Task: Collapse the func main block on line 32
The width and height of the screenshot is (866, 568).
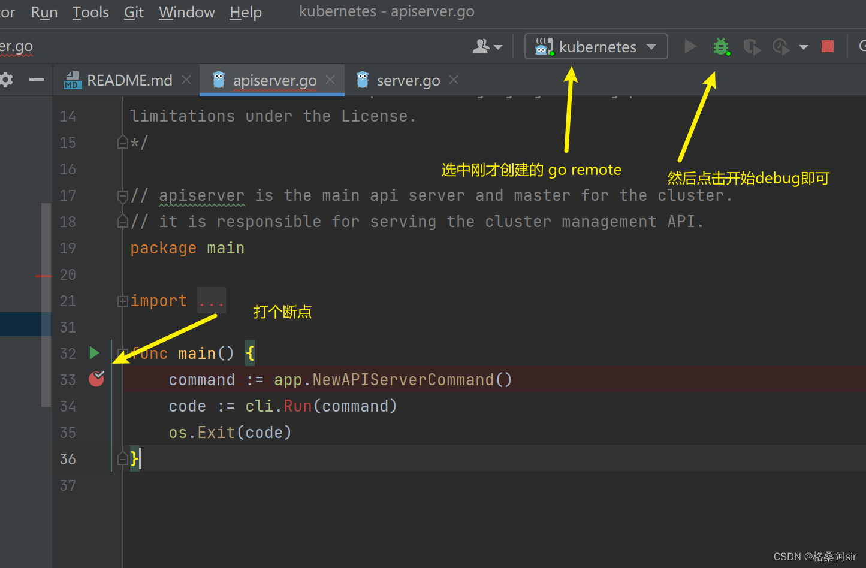Action: tap(122, 353)
